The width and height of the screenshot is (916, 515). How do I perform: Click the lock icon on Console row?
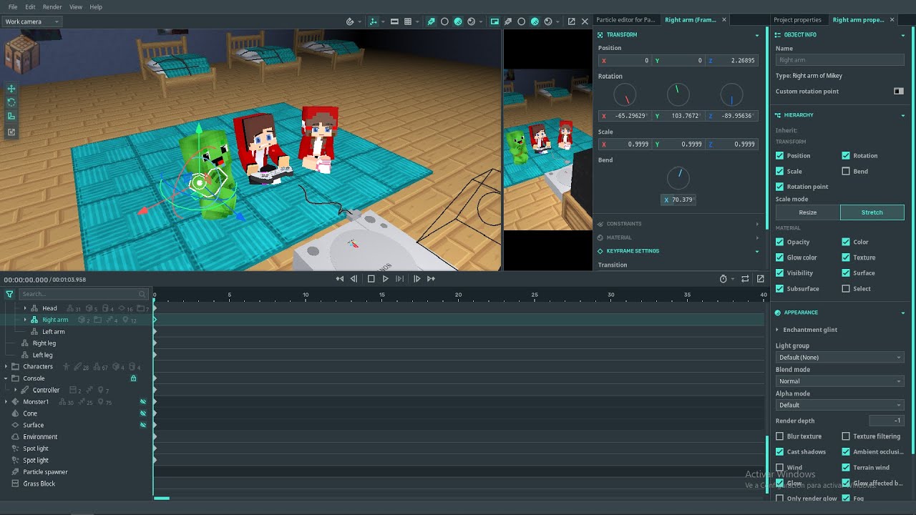133,378
